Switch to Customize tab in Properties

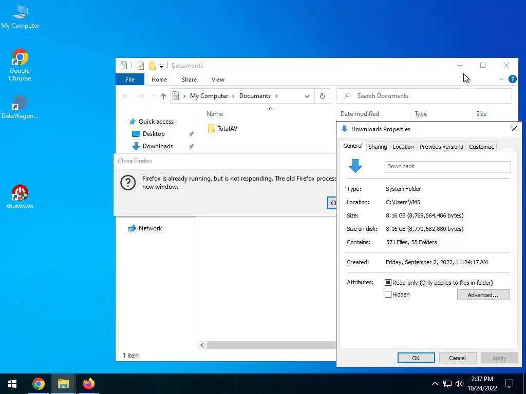[x=481, y=146]
